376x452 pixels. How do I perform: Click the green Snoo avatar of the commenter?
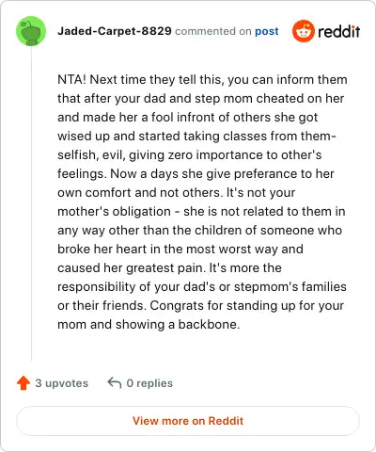(31, 31)
